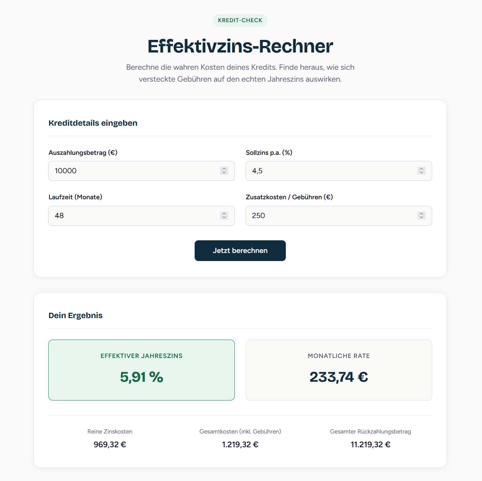Increase the Auszahlungsbetrag using the up arrow
482x481 pixels.
pyautogui.click(x=224, y=169)
